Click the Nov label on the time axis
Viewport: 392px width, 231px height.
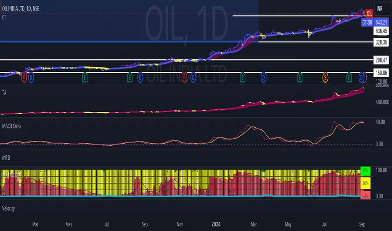coord(180,224)
